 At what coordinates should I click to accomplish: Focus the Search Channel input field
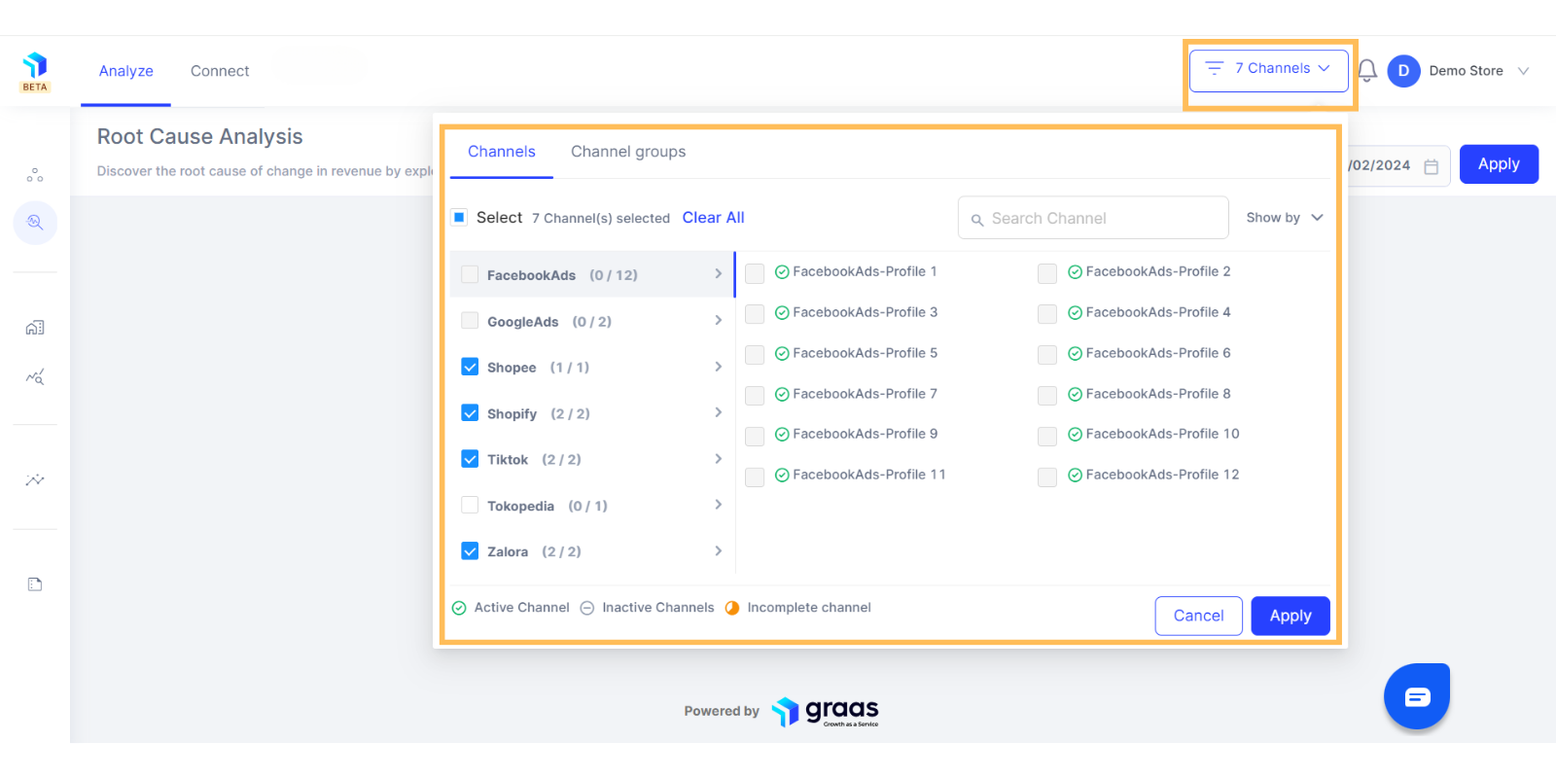[1093, 218]
